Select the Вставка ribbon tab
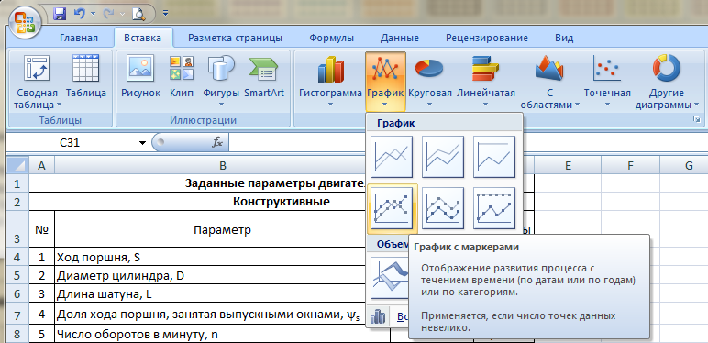 pyautogui.click(x=143, y=38)
